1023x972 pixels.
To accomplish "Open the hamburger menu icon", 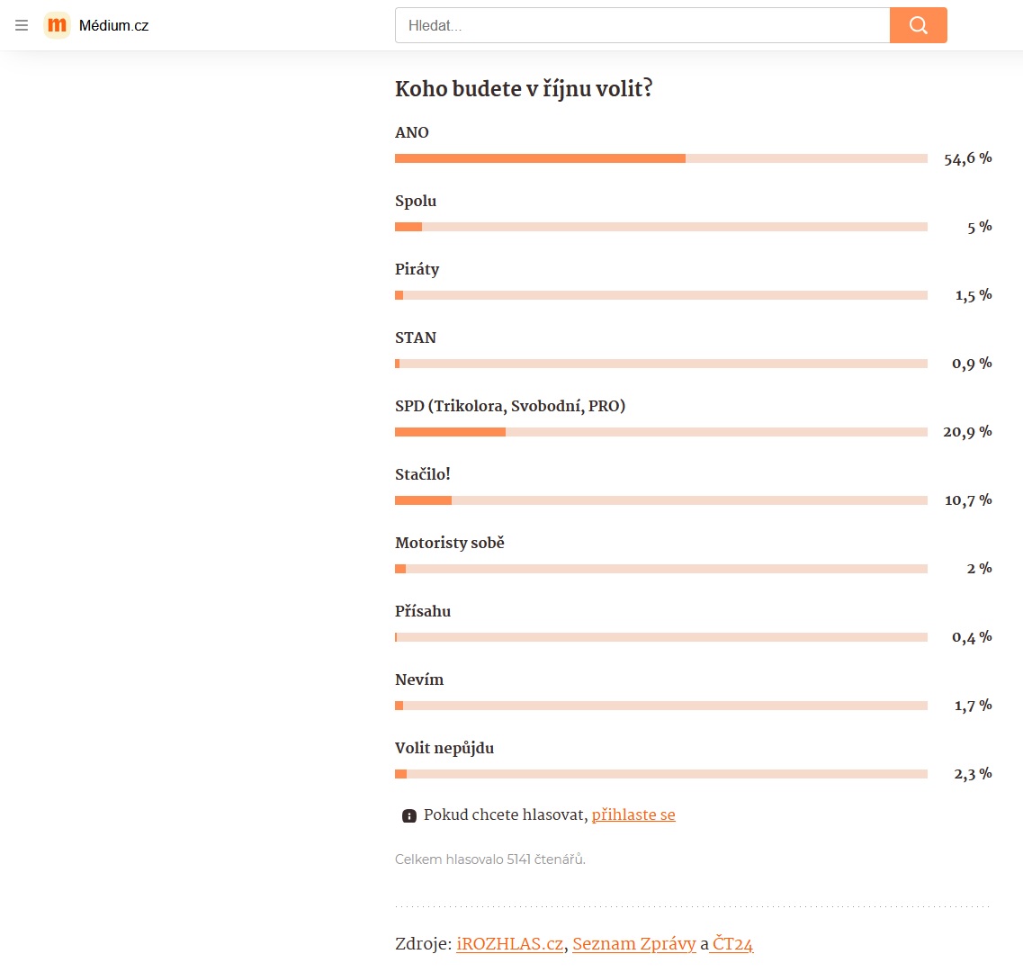I will 22,25.
